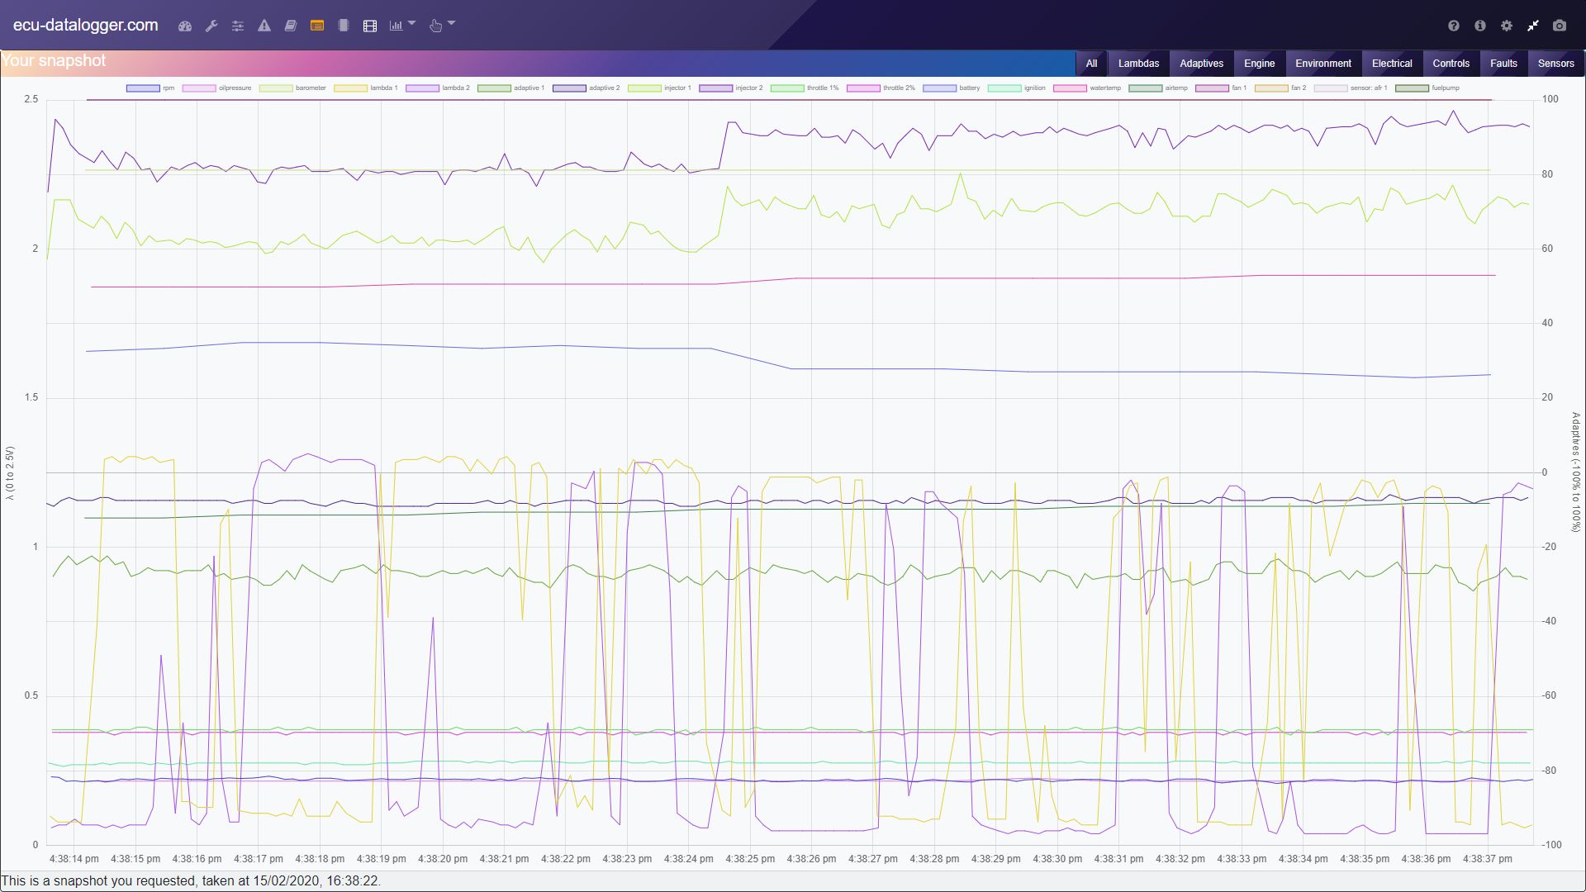Click the wrench tools icon

(x=211, y=26)
